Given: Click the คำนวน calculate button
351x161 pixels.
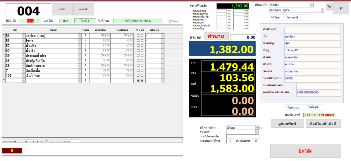Looking at the screenshot, I should [216, 36].
